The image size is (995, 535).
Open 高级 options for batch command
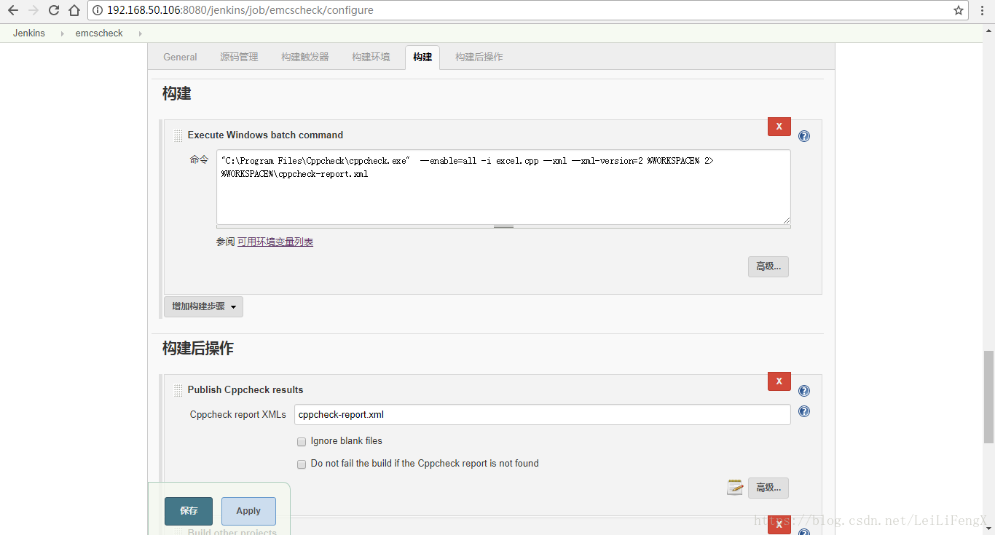(768, 266)
